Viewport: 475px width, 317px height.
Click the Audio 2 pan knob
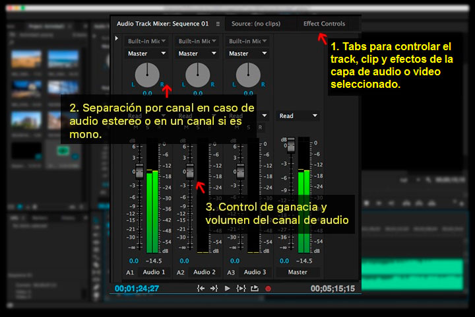(x=198, y=75)
